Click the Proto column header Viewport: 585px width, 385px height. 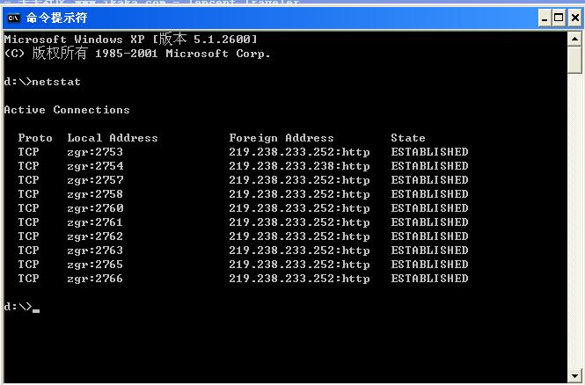click(x=35, y=138)
